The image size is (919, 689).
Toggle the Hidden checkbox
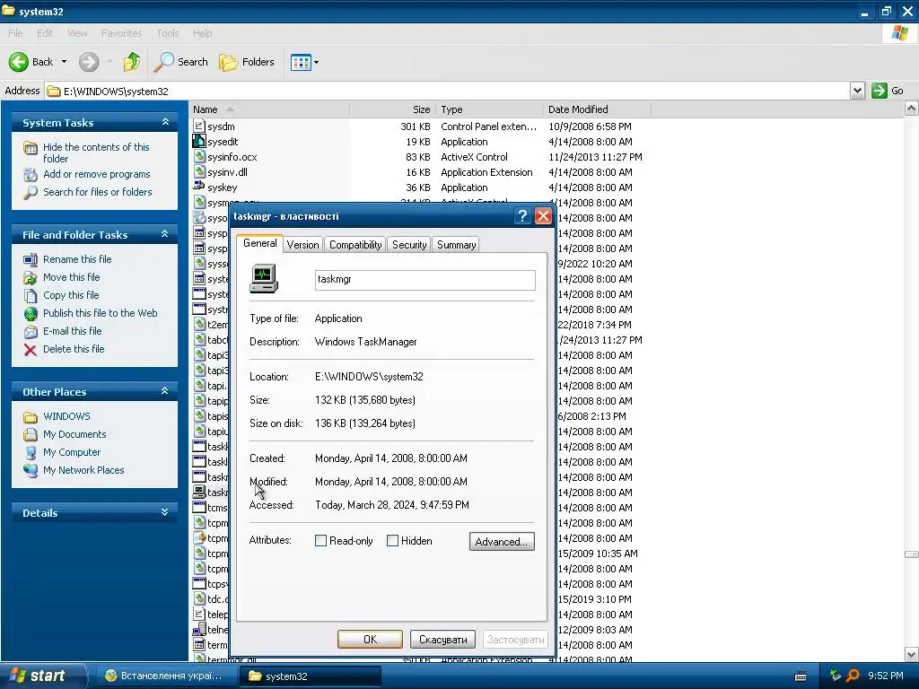(x=393, y=541)
